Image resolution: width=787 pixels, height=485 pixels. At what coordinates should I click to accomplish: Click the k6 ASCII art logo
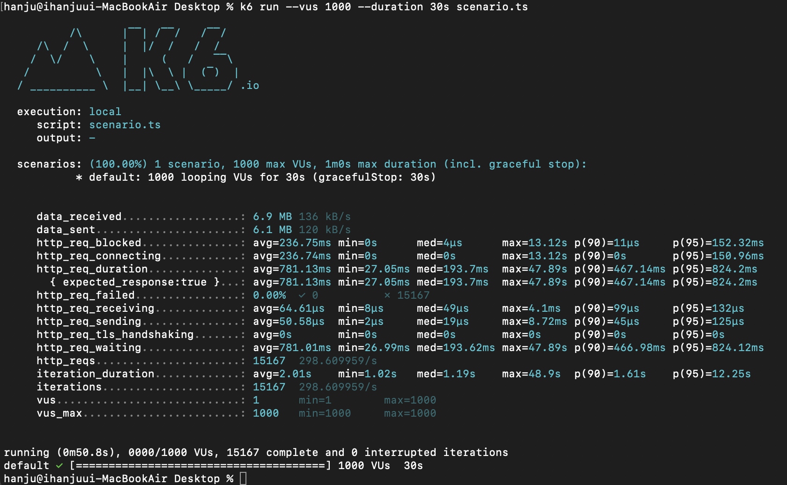tap(128, 59)
